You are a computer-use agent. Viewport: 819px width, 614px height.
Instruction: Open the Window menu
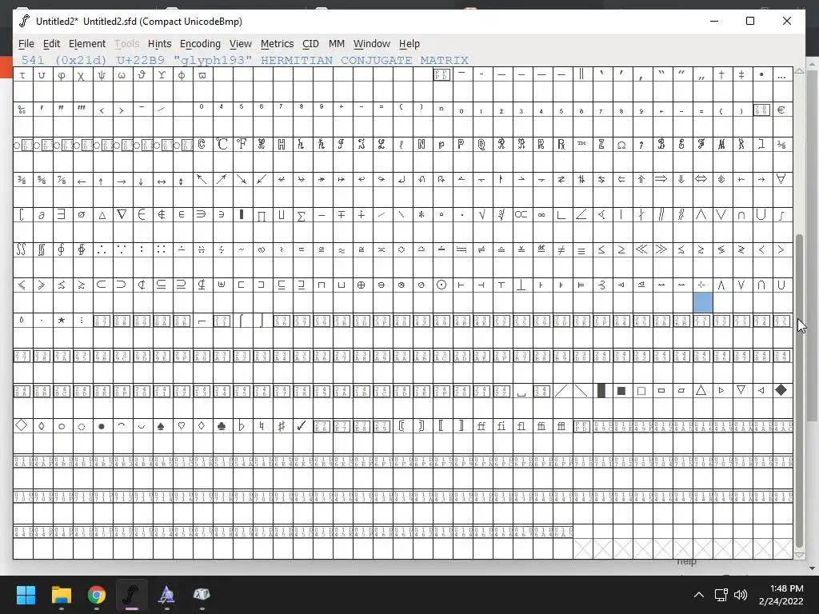click(x=371, y=44)
